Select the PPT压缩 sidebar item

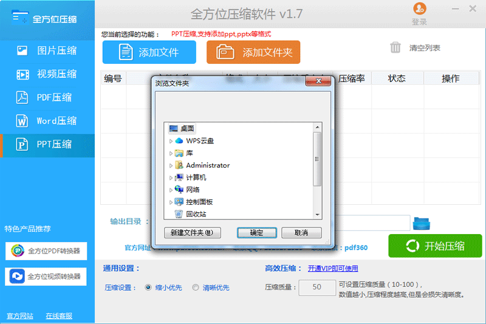point(47,145)
